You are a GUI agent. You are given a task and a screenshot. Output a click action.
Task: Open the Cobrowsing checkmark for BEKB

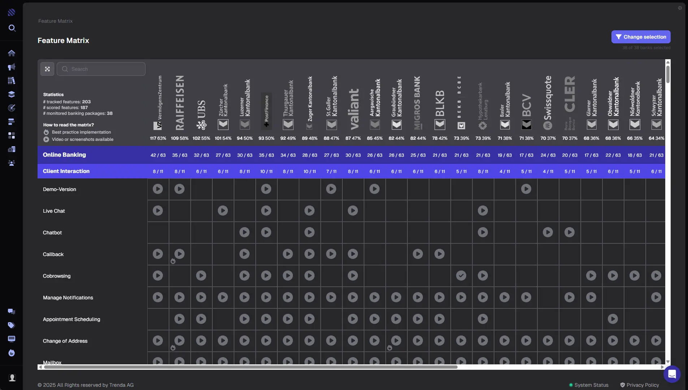[461, 276]
